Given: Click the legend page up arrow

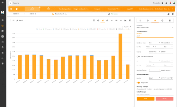Looking at the screenshot, I should point(122,27).
